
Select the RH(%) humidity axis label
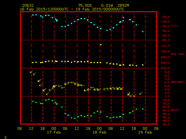175,110
